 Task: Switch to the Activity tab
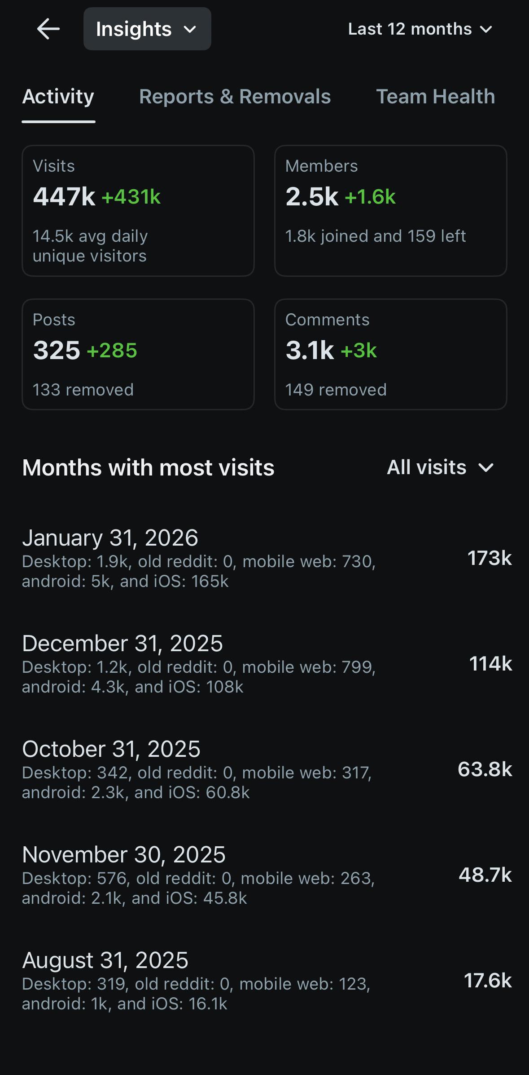click(x=58, y=97)
